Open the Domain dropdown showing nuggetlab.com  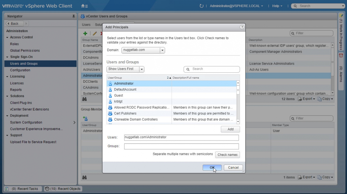(162, 50)
